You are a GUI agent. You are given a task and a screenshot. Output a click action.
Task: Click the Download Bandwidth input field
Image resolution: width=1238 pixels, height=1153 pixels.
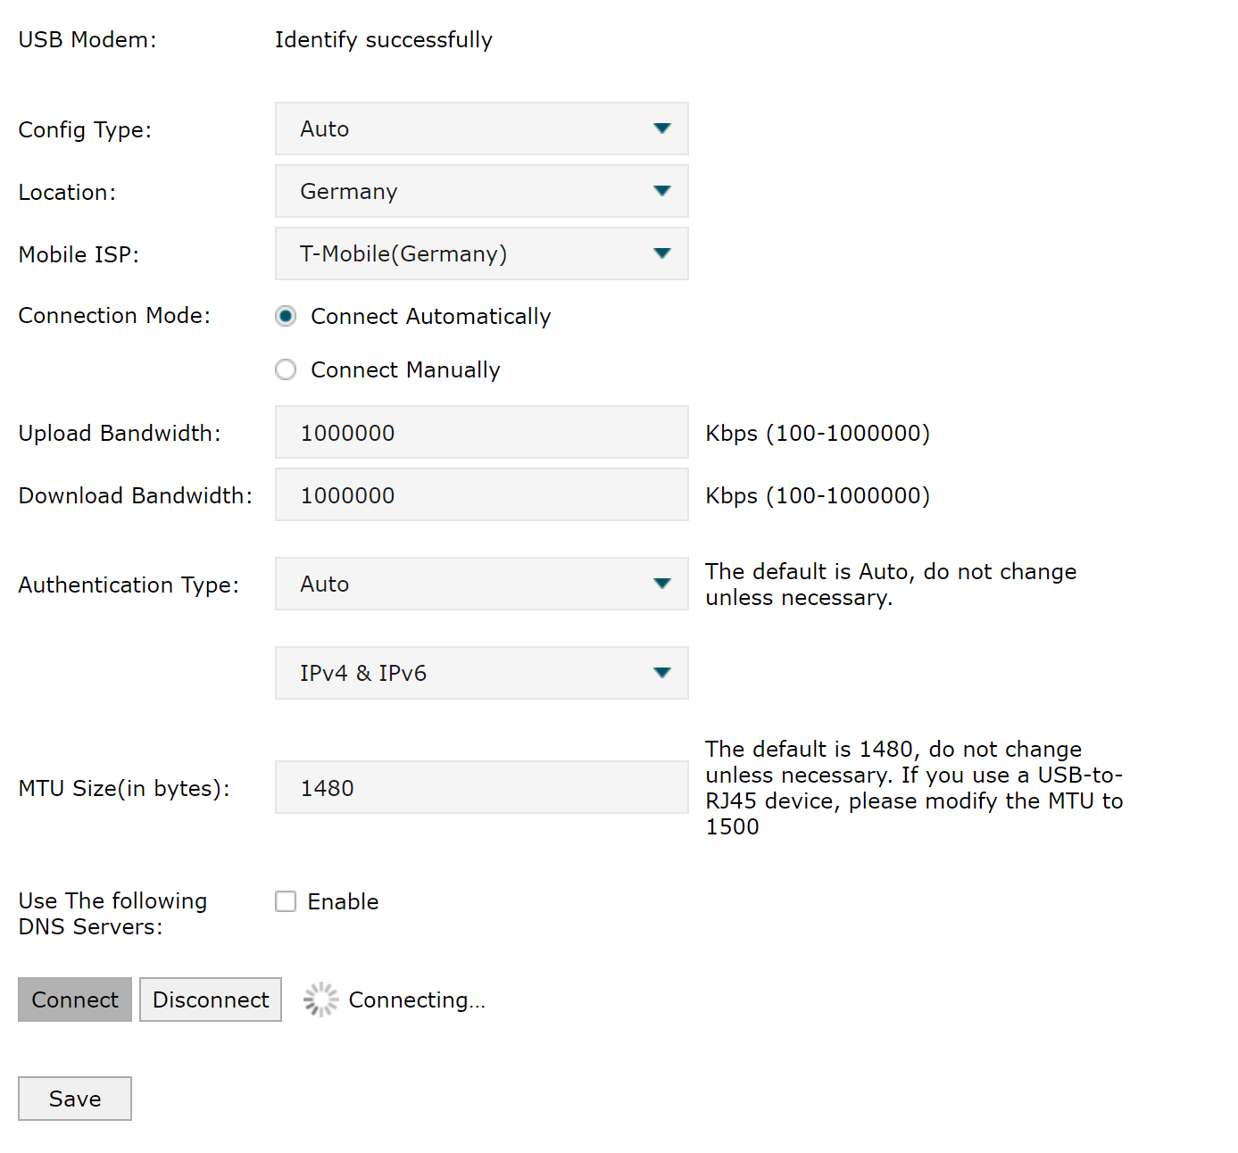point(482,495)
